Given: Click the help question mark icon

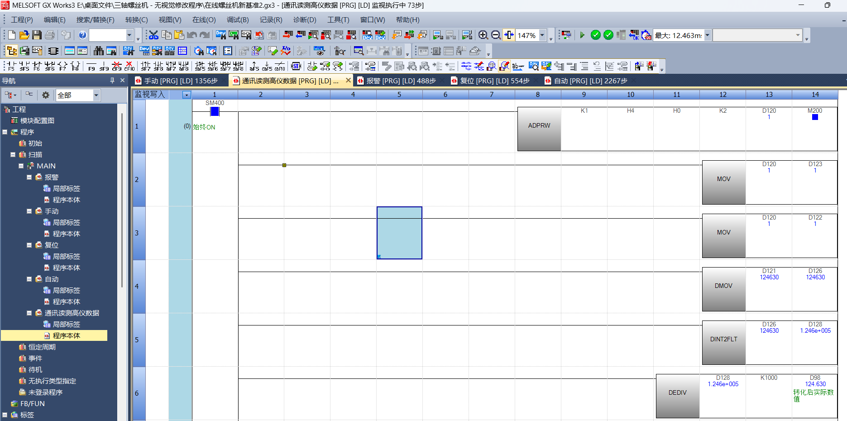Looking at the screenshot, I should coord(82,35).
